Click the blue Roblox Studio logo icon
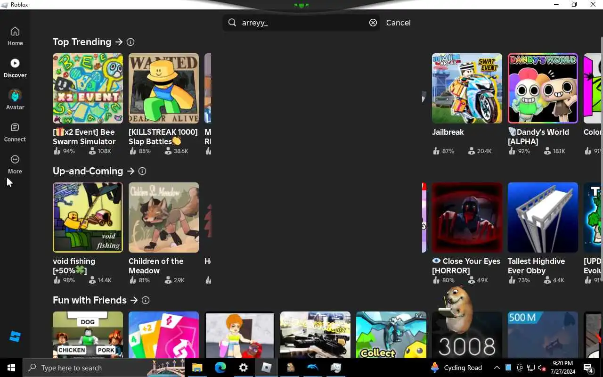This screenshot has height=377, width=603. (15, 336)
